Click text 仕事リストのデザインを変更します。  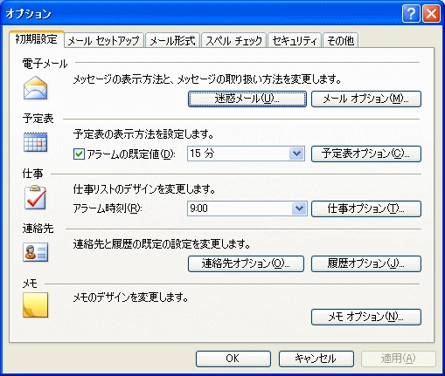[x=144, y=189]
